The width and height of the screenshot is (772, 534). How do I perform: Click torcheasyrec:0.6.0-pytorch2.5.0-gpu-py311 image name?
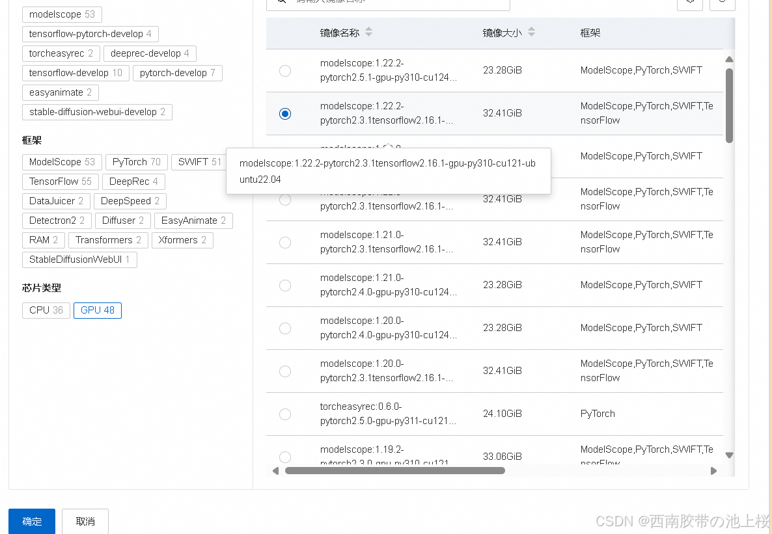coord(388,414)
